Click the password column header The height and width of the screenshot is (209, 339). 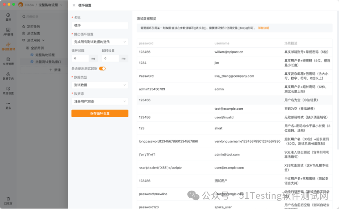pyautogui.click(x=146, y=43)
